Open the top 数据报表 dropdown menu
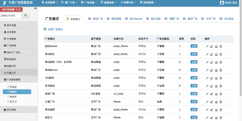This screenshot has width=242, height=121. click(108, 2)
